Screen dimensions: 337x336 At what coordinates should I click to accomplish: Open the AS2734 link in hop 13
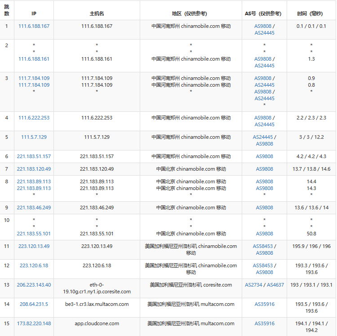pos(253,285)
